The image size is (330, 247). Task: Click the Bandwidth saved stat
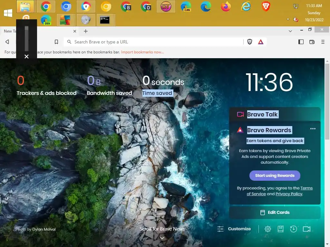(109, 86)
